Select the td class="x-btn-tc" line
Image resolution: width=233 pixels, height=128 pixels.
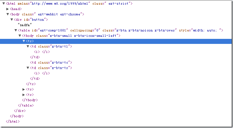pyautogui.click(x=51, y=62)
